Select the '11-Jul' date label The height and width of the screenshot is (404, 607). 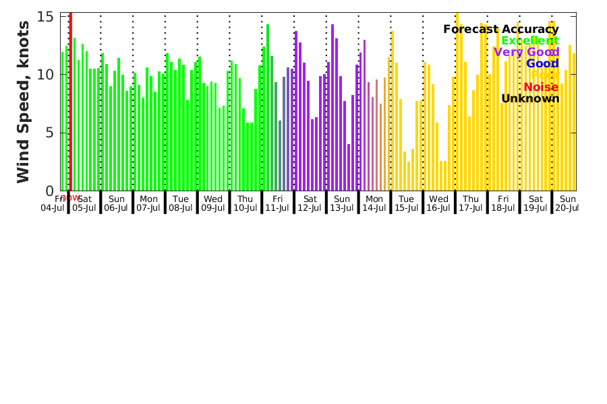[x=277, y=208]
